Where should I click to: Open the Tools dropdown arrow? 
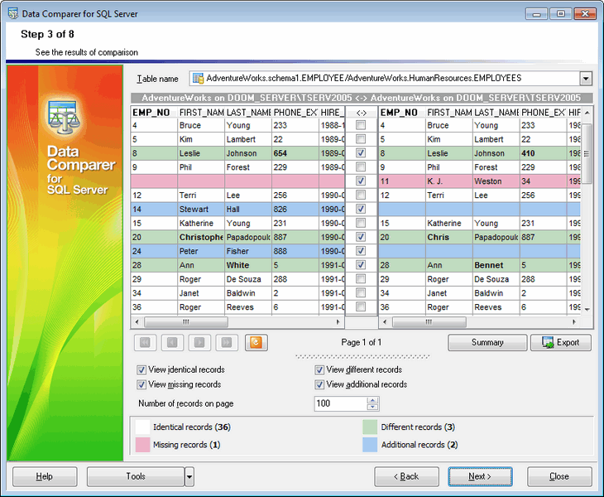pyautogui.click(x=189, y=476)
